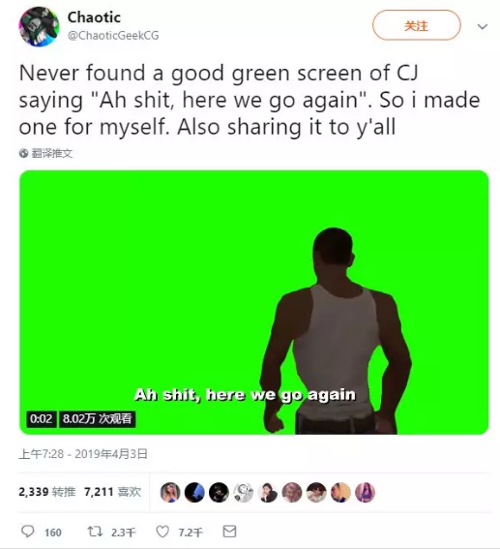Open Chaotic's profile avatar picture
This screenshot has width=500, height=549.
tap(39, 26)
